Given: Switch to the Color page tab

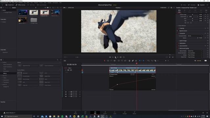Looking at the screenshot, I should click(115, 113).
